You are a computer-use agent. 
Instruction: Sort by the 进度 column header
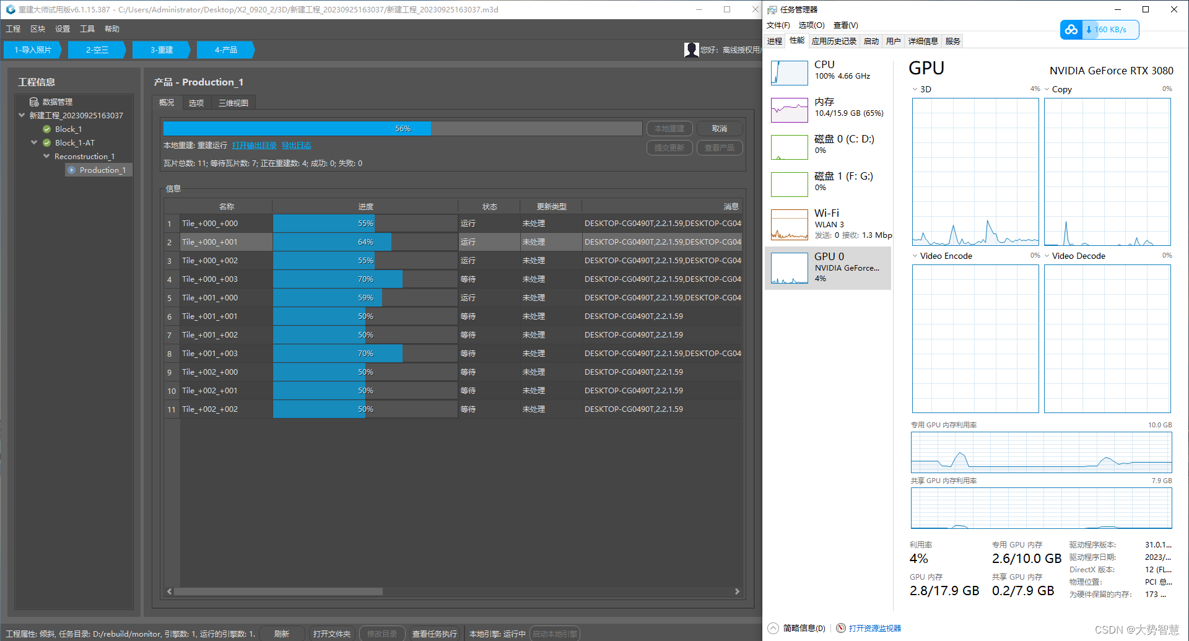click(x=365, y=207)
